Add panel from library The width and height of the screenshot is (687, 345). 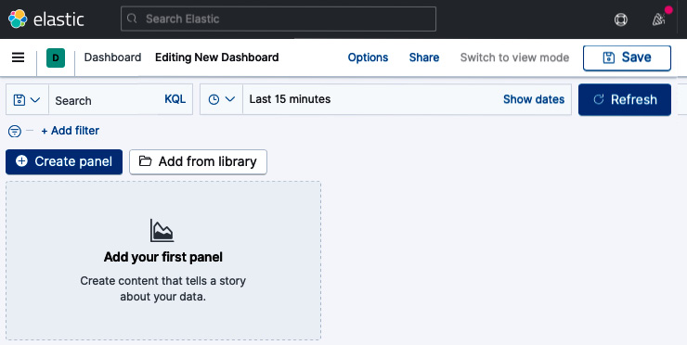[198, 162]
